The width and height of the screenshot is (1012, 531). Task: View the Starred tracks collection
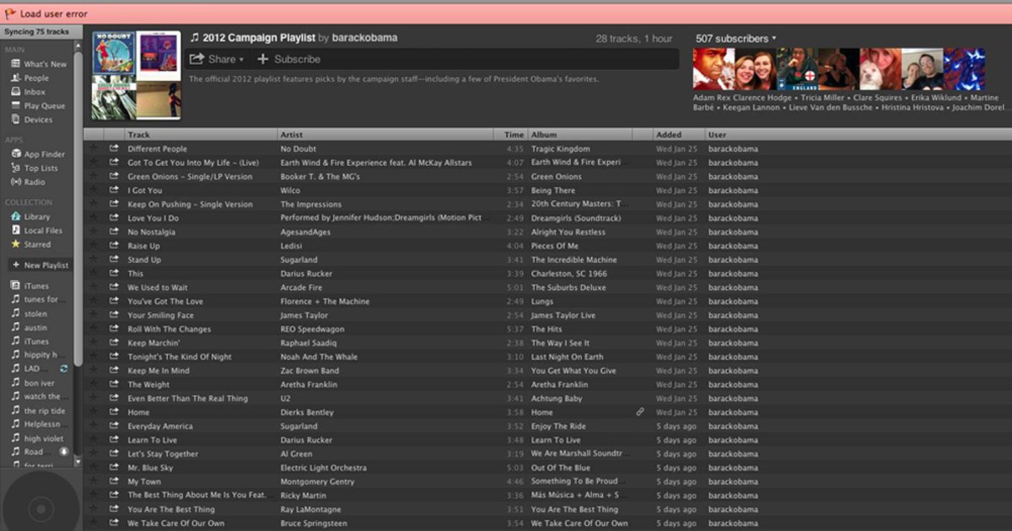pyautogui.click(x=35, y=244)
